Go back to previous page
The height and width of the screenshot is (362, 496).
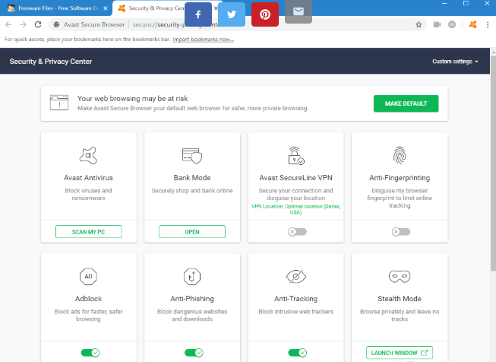[8, 24]
